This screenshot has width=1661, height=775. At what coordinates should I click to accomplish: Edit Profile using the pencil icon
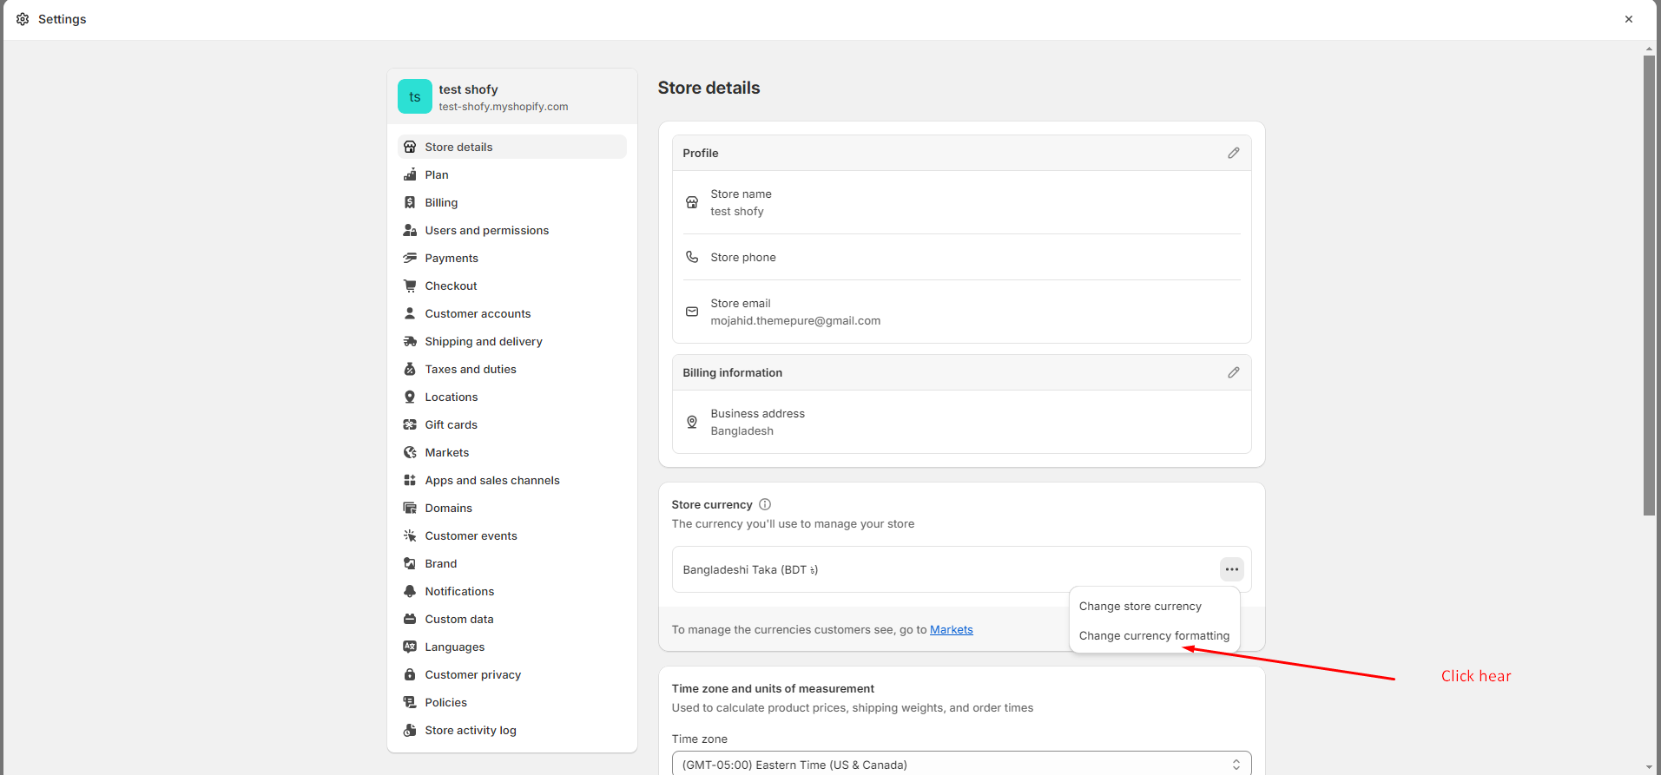pos(1233,153)
